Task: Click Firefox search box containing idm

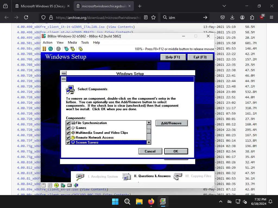Action: pyautogui.click(x=184, y=17)
